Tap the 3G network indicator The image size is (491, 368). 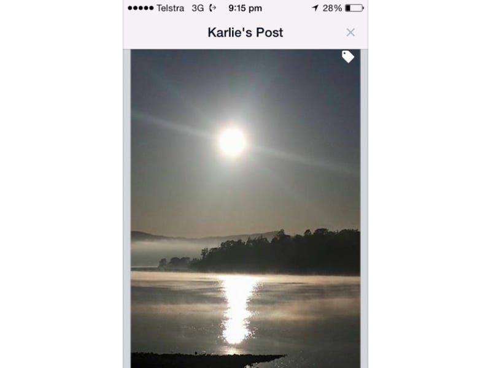click(198, 8)
